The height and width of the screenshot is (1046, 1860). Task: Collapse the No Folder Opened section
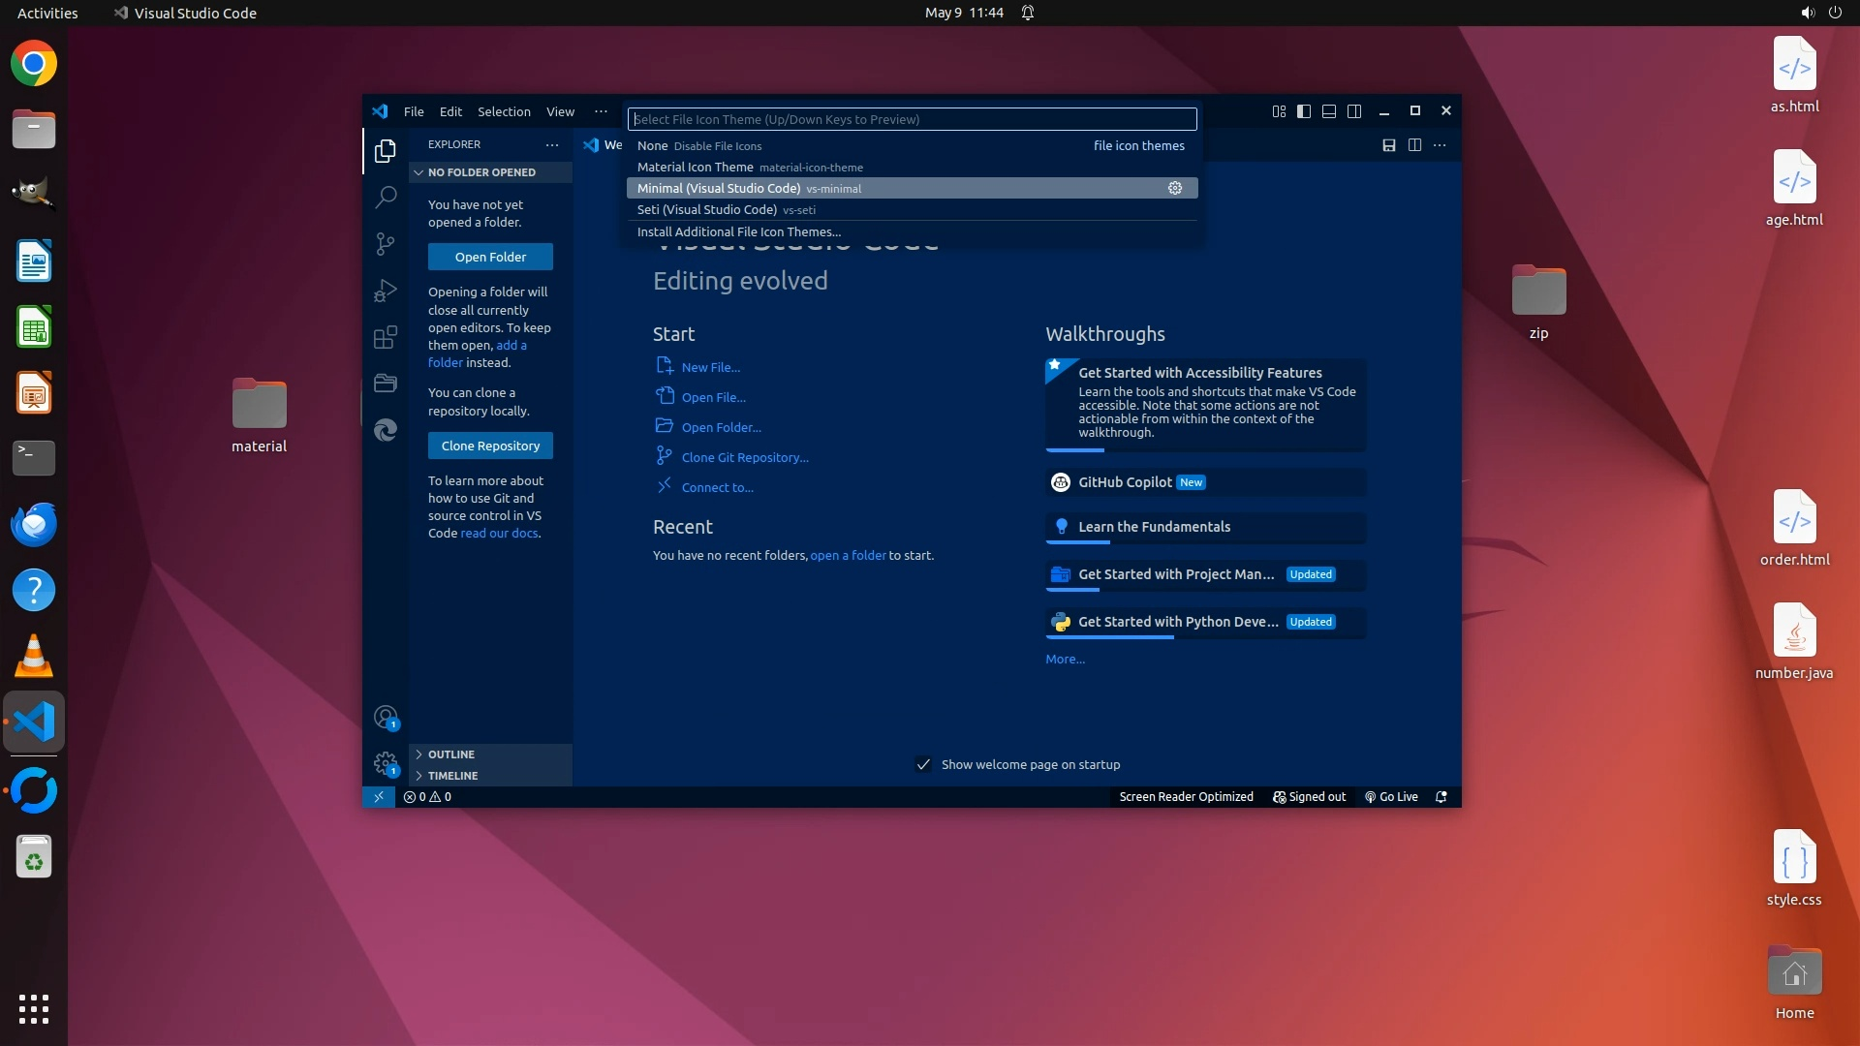[x=481, y=172]
